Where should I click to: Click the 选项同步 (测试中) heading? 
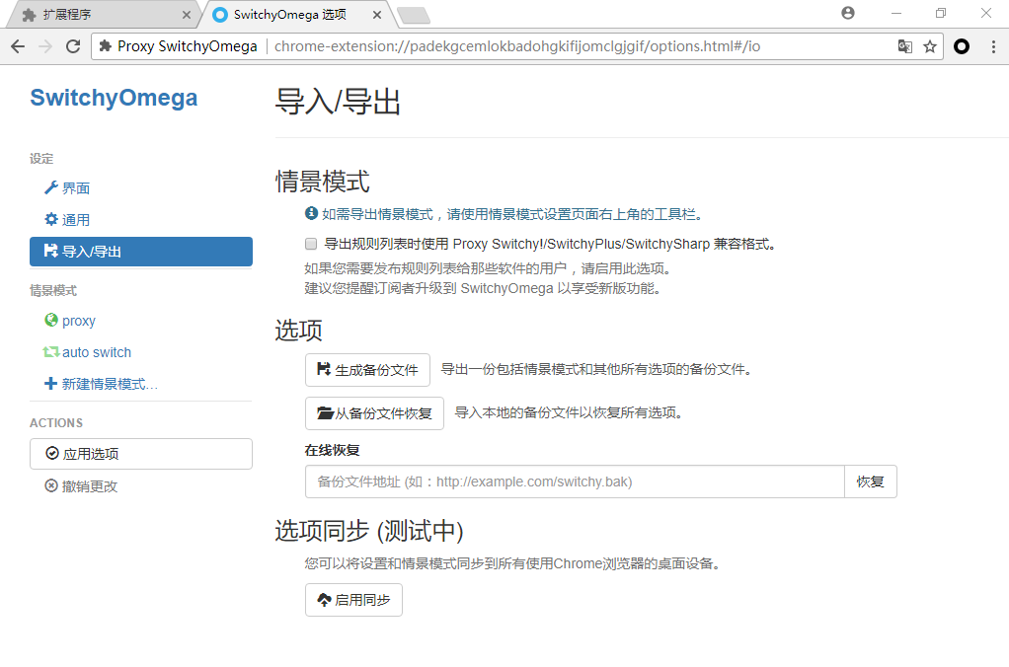[369, 531]
